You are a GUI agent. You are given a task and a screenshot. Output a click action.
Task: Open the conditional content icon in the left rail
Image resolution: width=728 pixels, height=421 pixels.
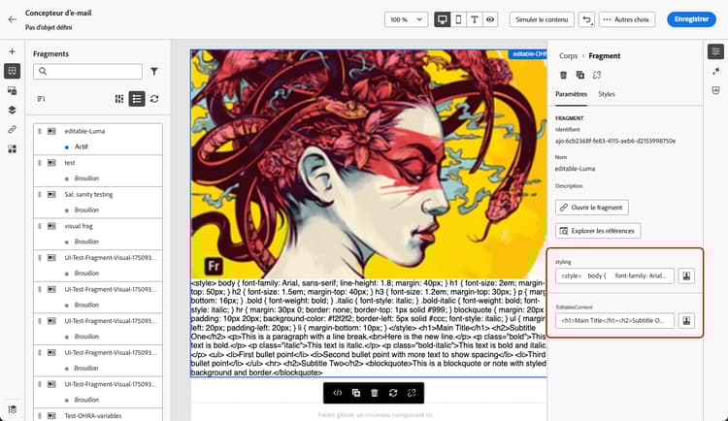pyautogui.click(x=12, y=149)
